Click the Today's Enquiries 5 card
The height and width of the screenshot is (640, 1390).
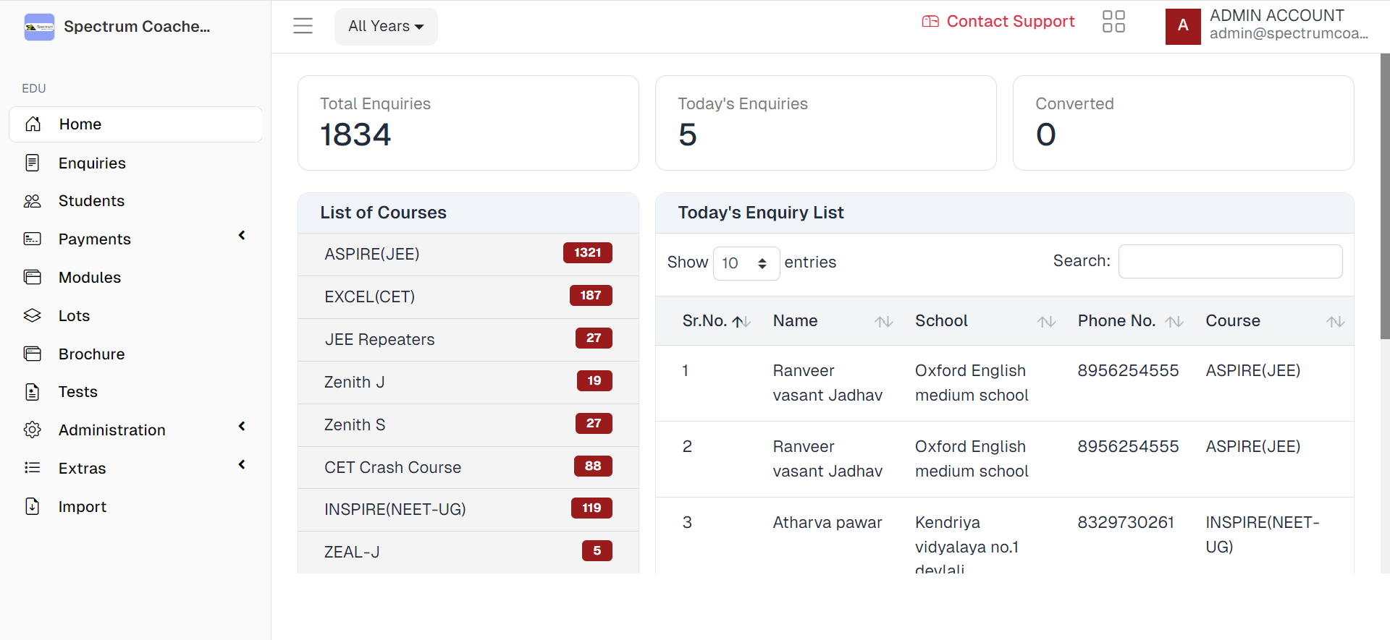tap(826, 123)
